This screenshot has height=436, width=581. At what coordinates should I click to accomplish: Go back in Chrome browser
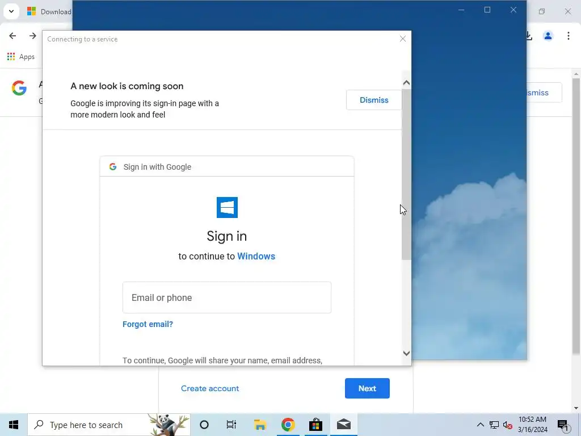12,36
